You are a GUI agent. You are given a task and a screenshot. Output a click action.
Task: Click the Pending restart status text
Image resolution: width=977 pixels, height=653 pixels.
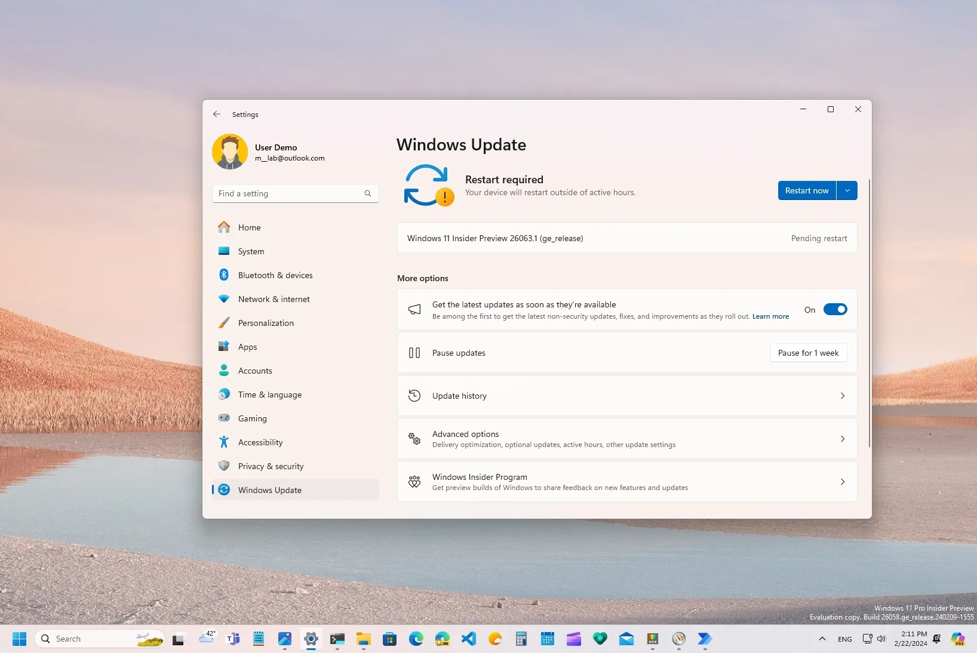tap(819, 238)
